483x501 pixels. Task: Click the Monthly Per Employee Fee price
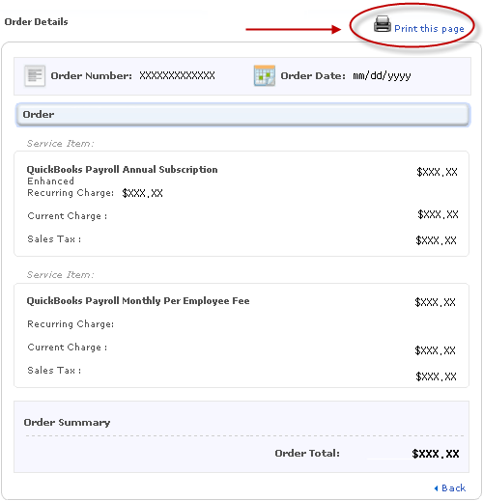click(435, 302)
